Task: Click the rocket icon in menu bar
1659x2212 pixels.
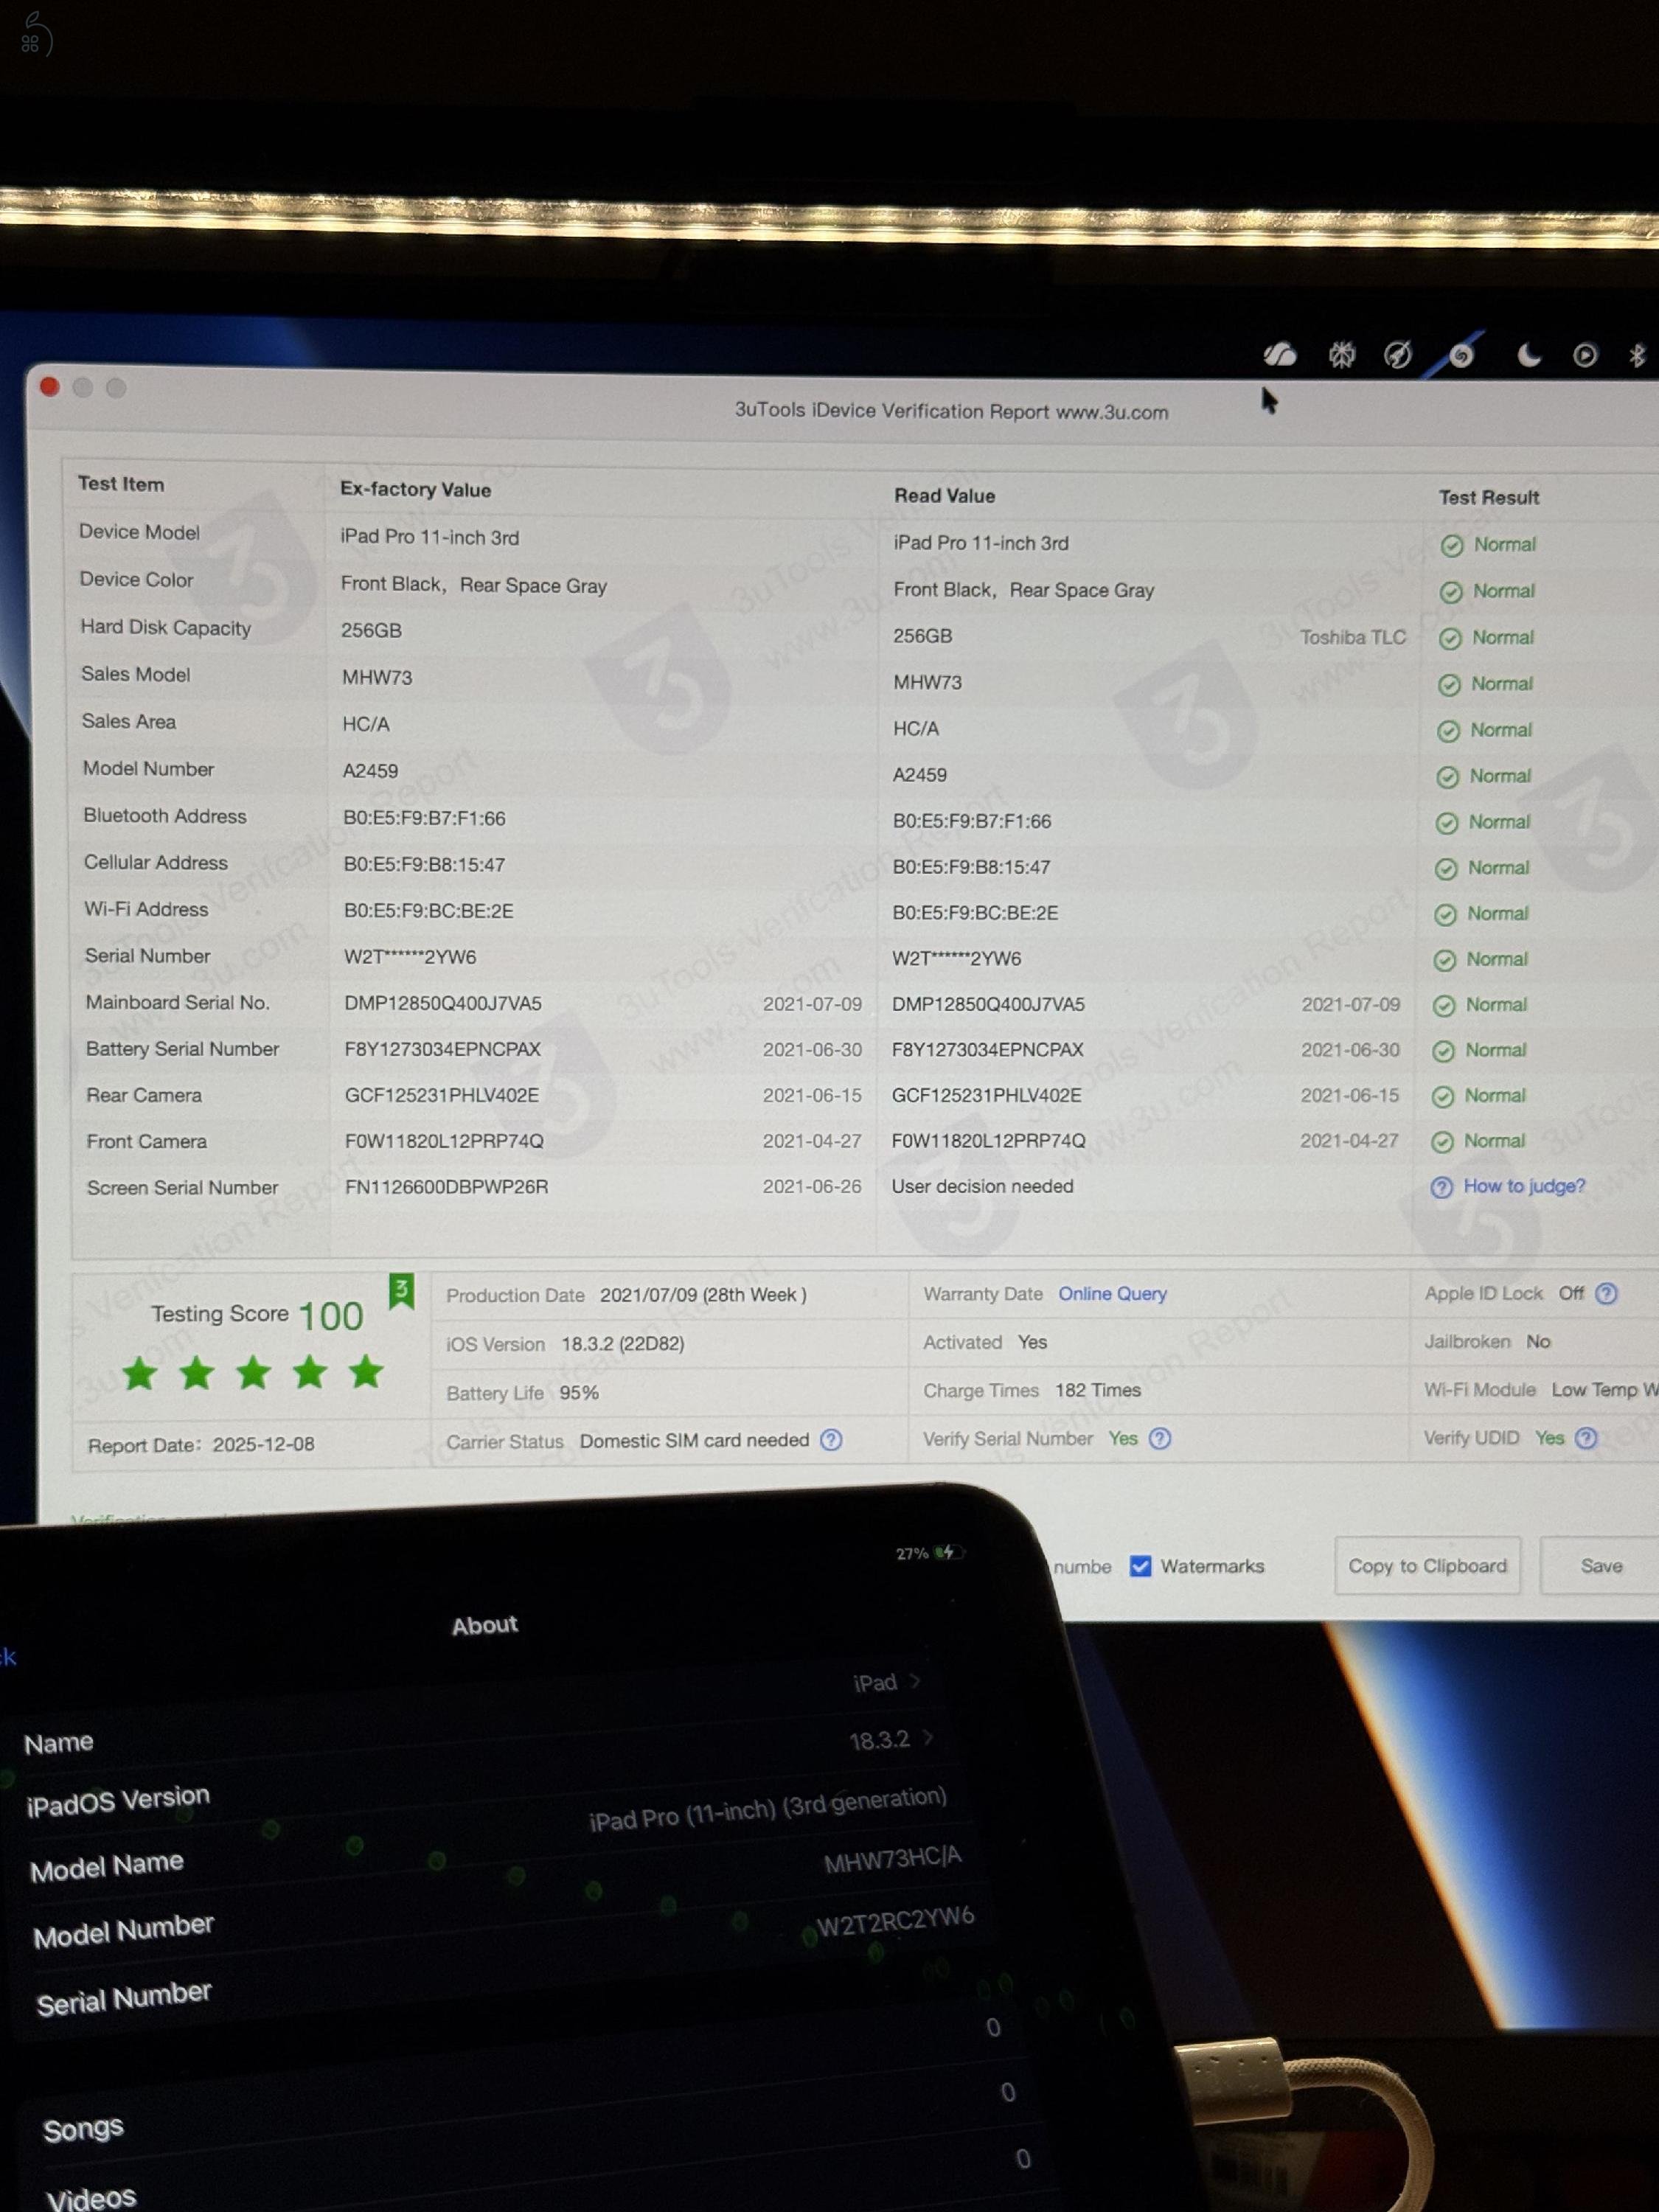Action: click(1397, 354)
